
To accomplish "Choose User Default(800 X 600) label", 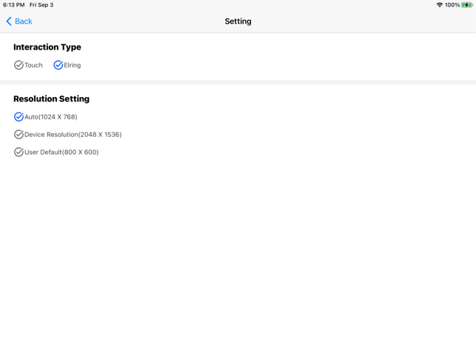I will coord(61,153).
